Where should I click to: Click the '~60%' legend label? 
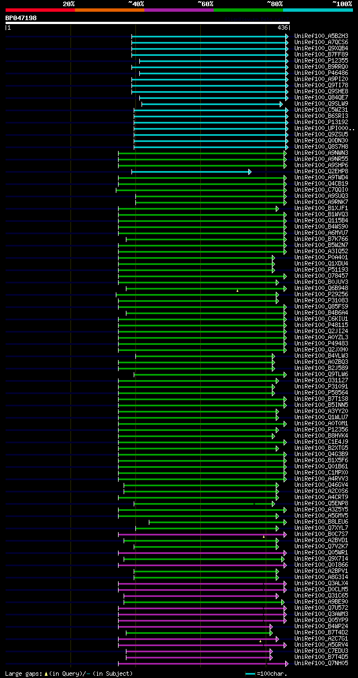coord(206,4)
